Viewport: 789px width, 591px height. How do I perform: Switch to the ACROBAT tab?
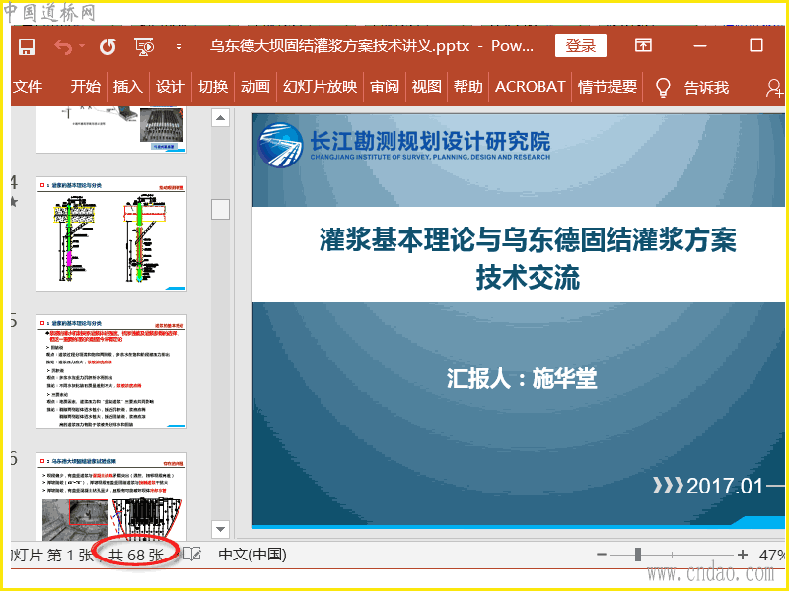(531, 87)
